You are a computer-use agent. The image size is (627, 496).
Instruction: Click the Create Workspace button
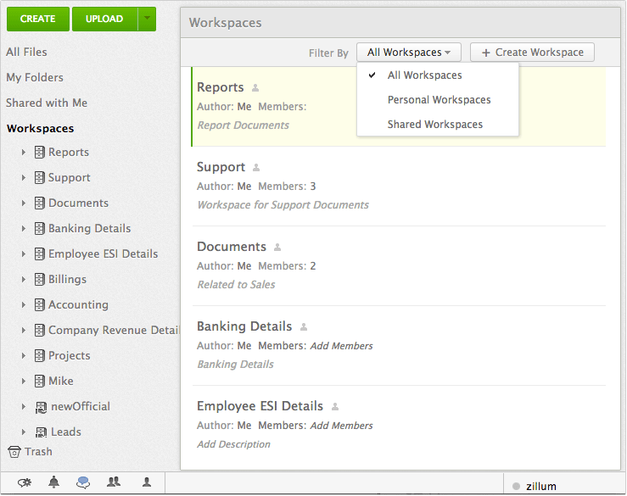click(532, 53)
